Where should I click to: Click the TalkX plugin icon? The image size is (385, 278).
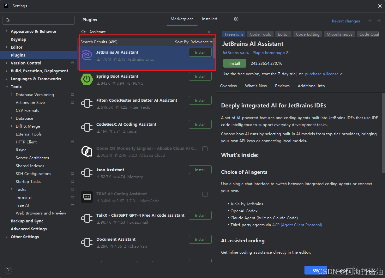(87, 218)
